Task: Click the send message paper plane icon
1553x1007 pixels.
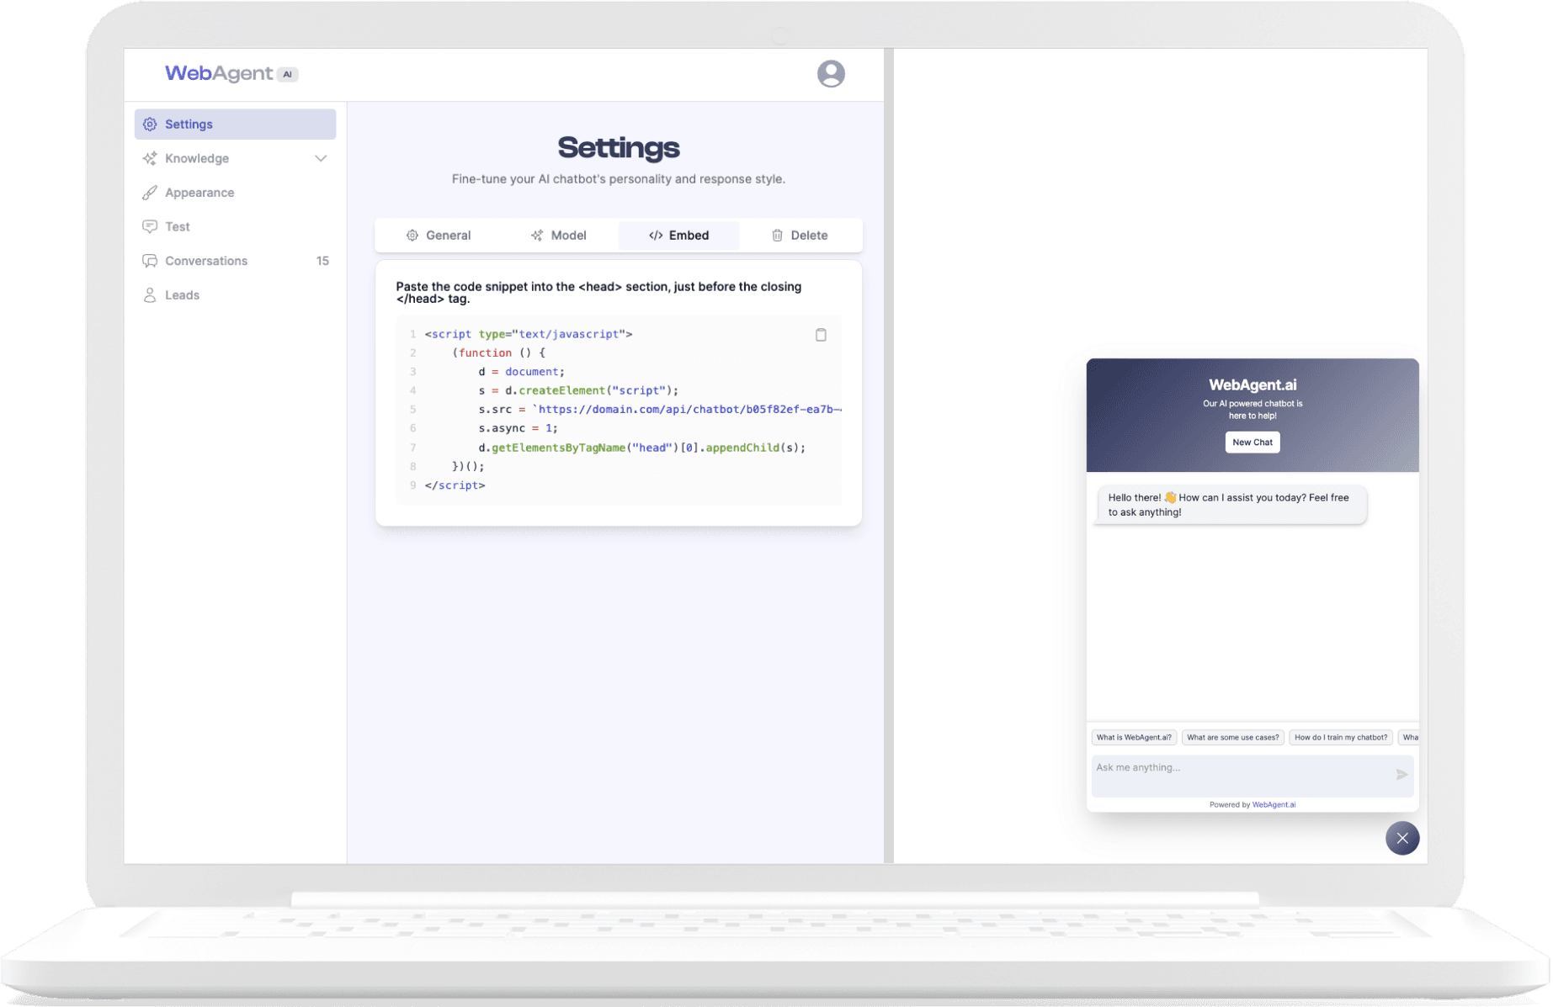Action: coord(1401,775)
